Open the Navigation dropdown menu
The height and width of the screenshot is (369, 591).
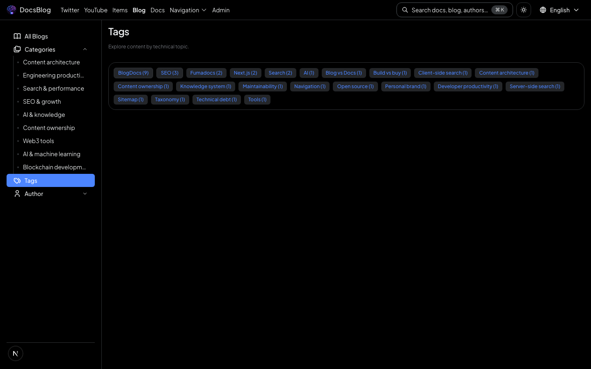(x=188, y=10)
